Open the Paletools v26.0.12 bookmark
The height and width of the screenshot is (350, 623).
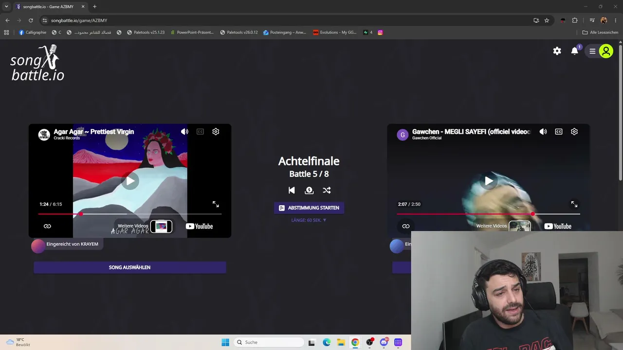pyautogui.click(x=238, y=33)
